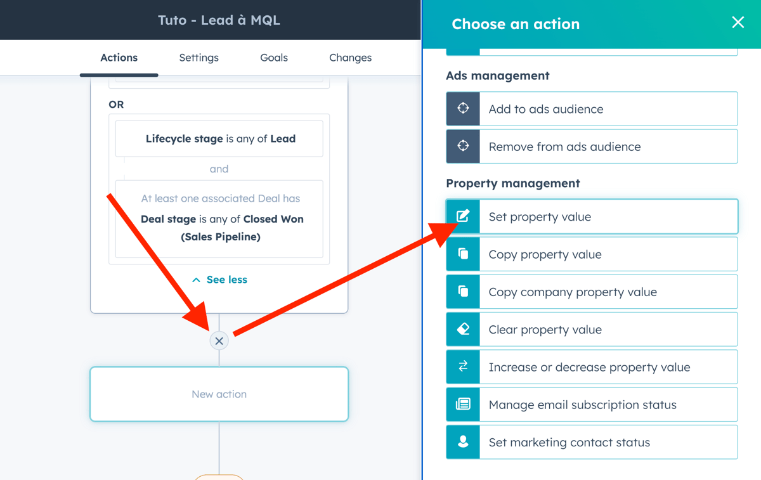The height and width of the screenshot is (480, 761).
Task: Click the See less chevron arrow
Action: point(196,280)
